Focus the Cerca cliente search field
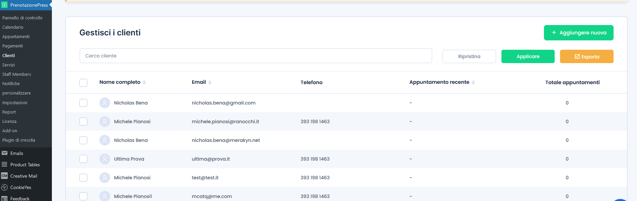Screen dimensions: 637x201 [x=255, y=56]
